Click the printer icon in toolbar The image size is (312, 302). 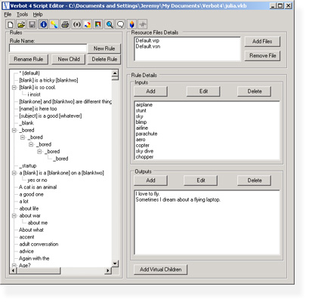tap(65, 24)
